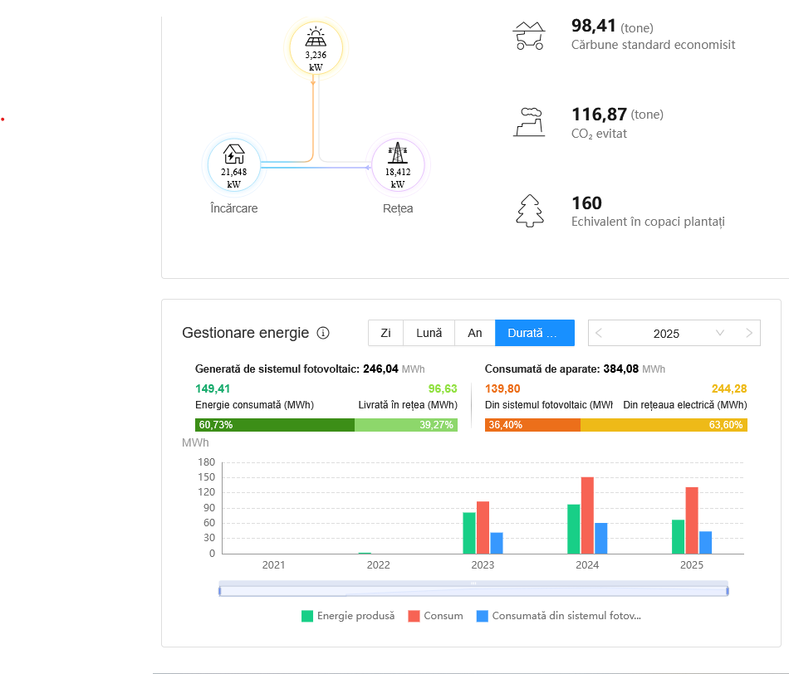The height and width of the screenshot is (674, 789).
Task: Click the green 2023 Energie produsă bar
Action: coord(469,533)
